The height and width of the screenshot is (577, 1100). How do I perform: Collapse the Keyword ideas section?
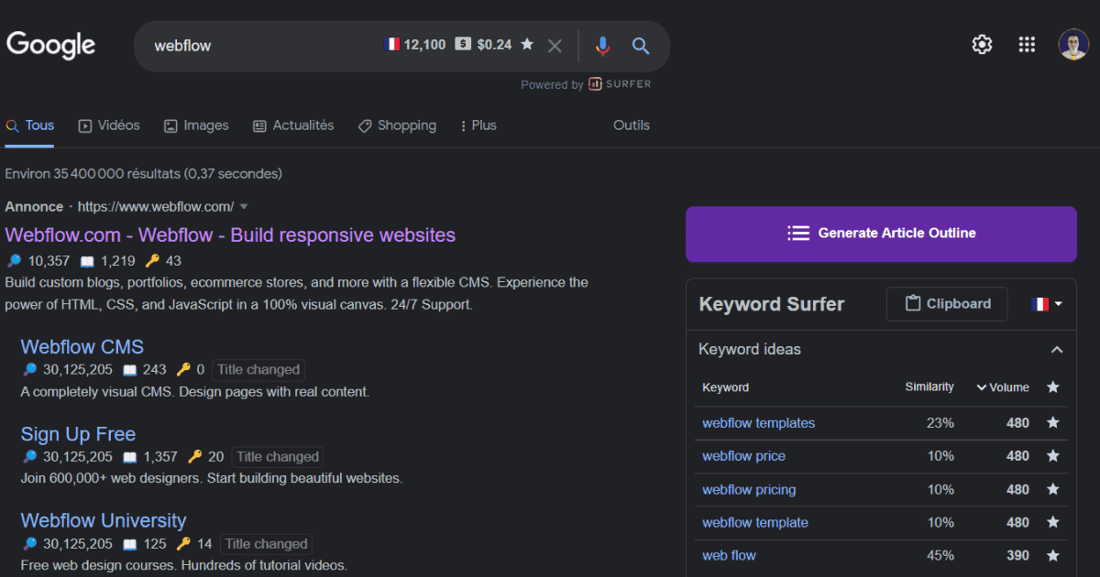1057,349
